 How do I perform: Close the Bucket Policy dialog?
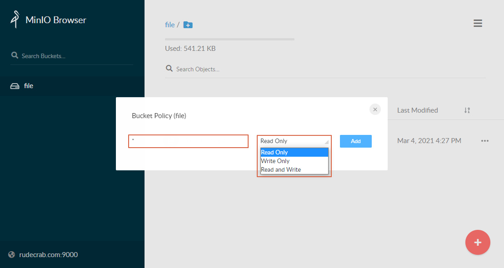(375, 109)
